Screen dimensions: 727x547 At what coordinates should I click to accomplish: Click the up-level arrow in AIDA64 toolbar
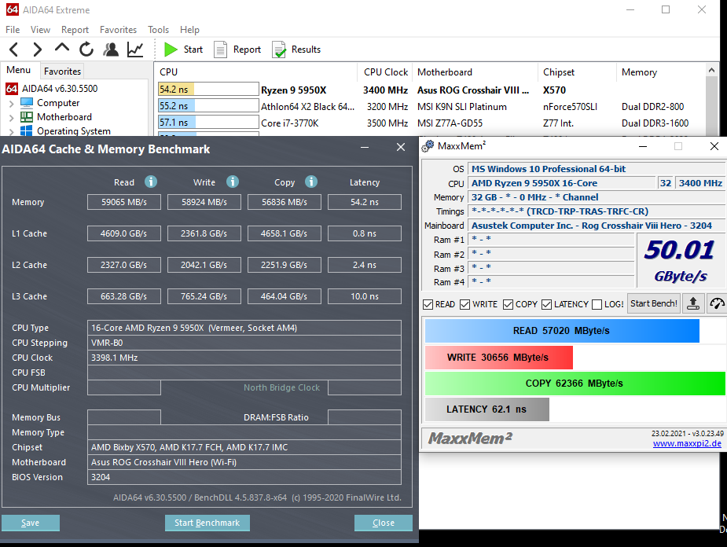(x=61, y=48)
